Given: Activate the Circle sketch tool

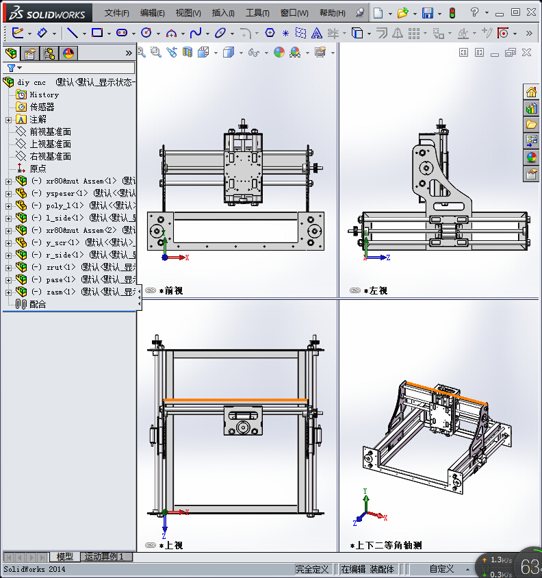Looking at the screenshot, I should pos(146,33).
